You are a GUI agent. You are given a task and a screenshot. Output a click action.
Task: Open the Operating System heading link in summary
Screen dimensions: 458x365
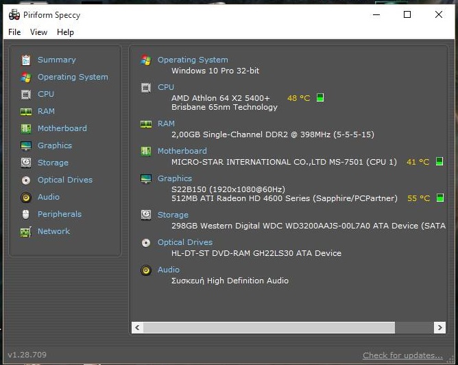pos(193,60)
